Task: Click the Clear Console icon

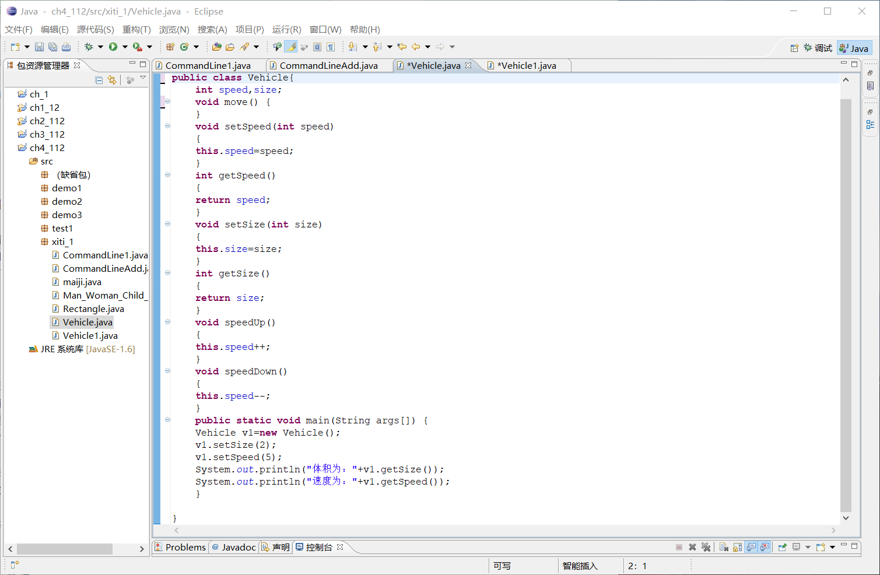Action: click(x=724, y=547)
